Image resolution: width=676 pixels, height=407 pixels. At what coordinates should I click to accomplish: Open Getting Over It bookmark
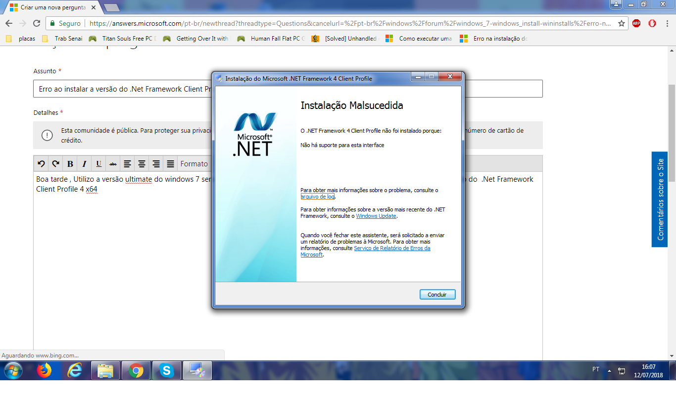point(196,39)
